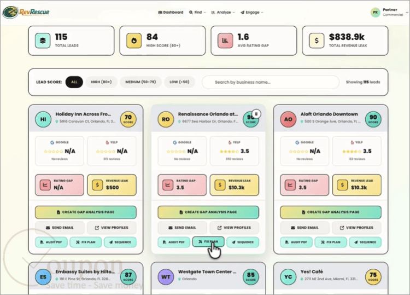This screenshot has width=410, height=295.
Task: Expand the Find dropdown menu
Action: tap(198, 12)
